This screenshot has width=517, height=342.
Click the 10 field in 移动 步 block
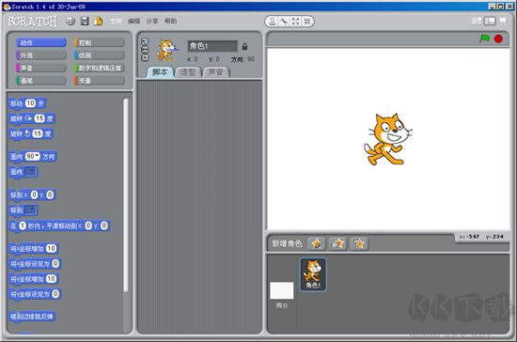coord(30,103)
